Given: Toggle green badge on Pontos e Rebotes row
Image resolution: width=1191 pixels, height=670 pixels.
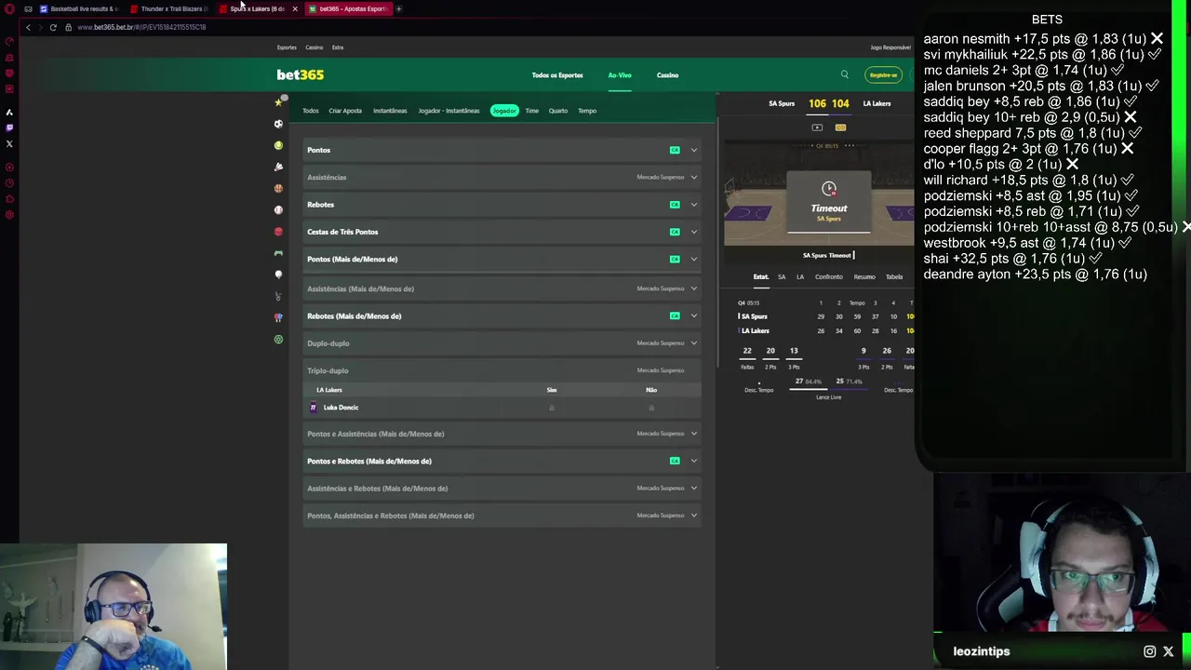Looking at the screenshot, I should tap(675, 461).
